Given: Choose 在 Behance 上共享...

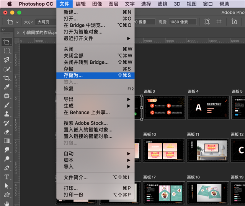Looking at the screenshot, I should (x=95, y=113).
